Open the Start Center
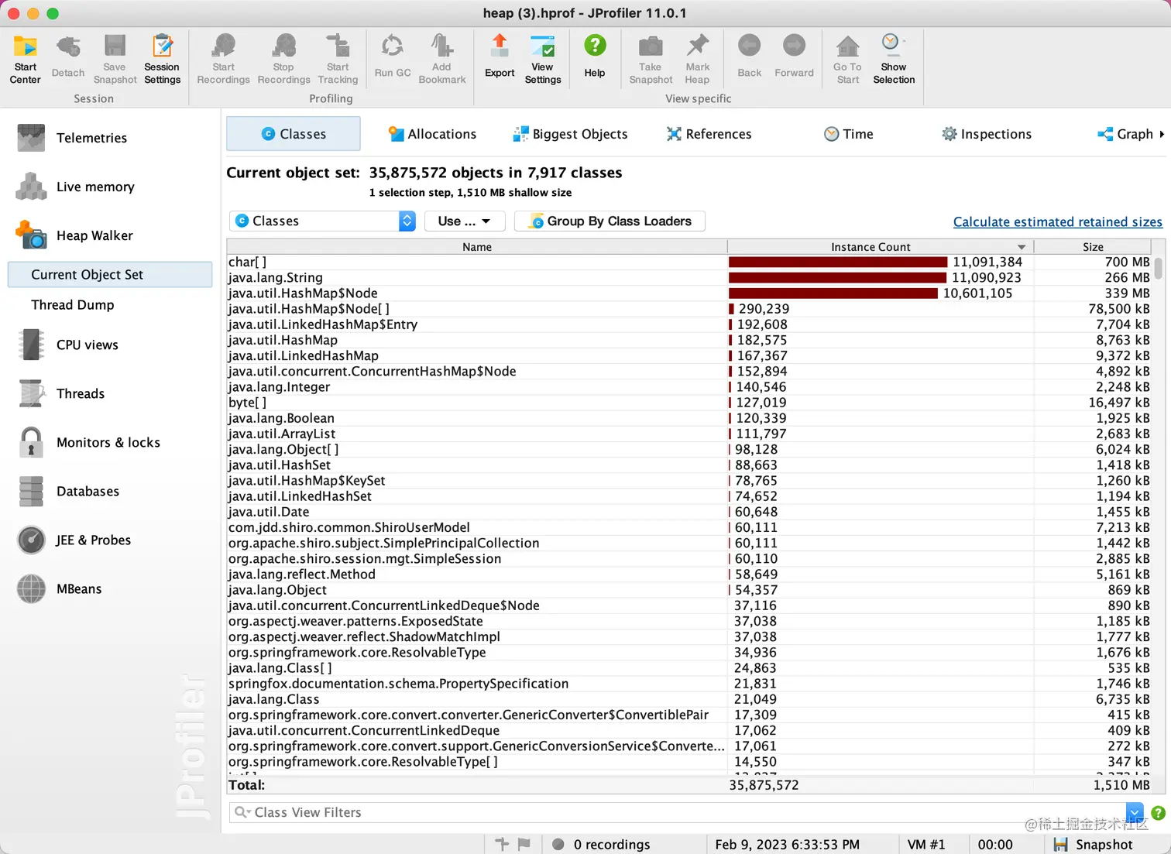Image resolution: width=1171 pixels, height=854 pixels. pyautogui.click(x=25, y=60)
